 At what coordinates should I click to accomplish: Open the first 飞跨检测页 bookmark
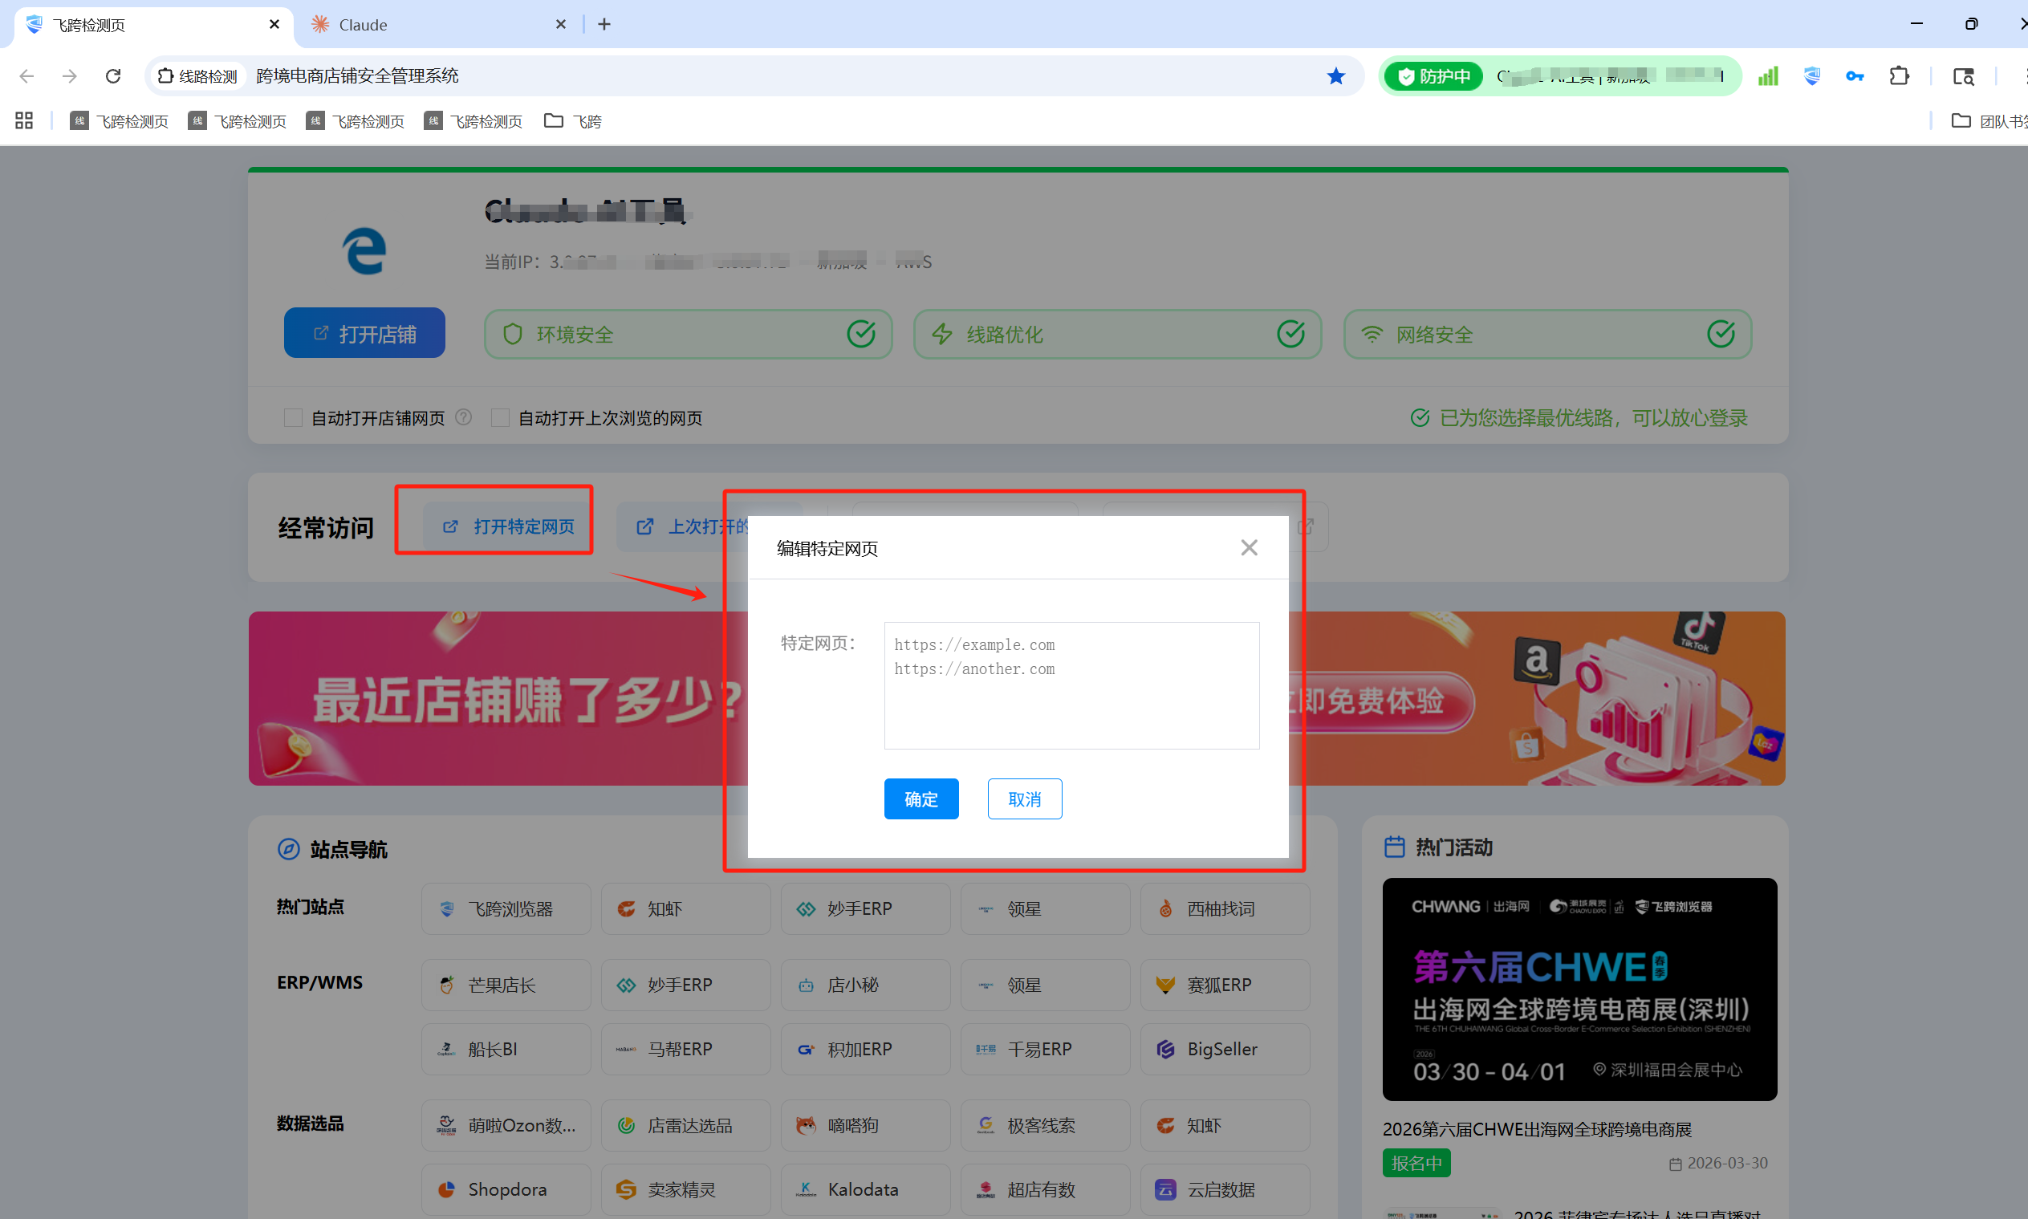(x=120, y=121)
